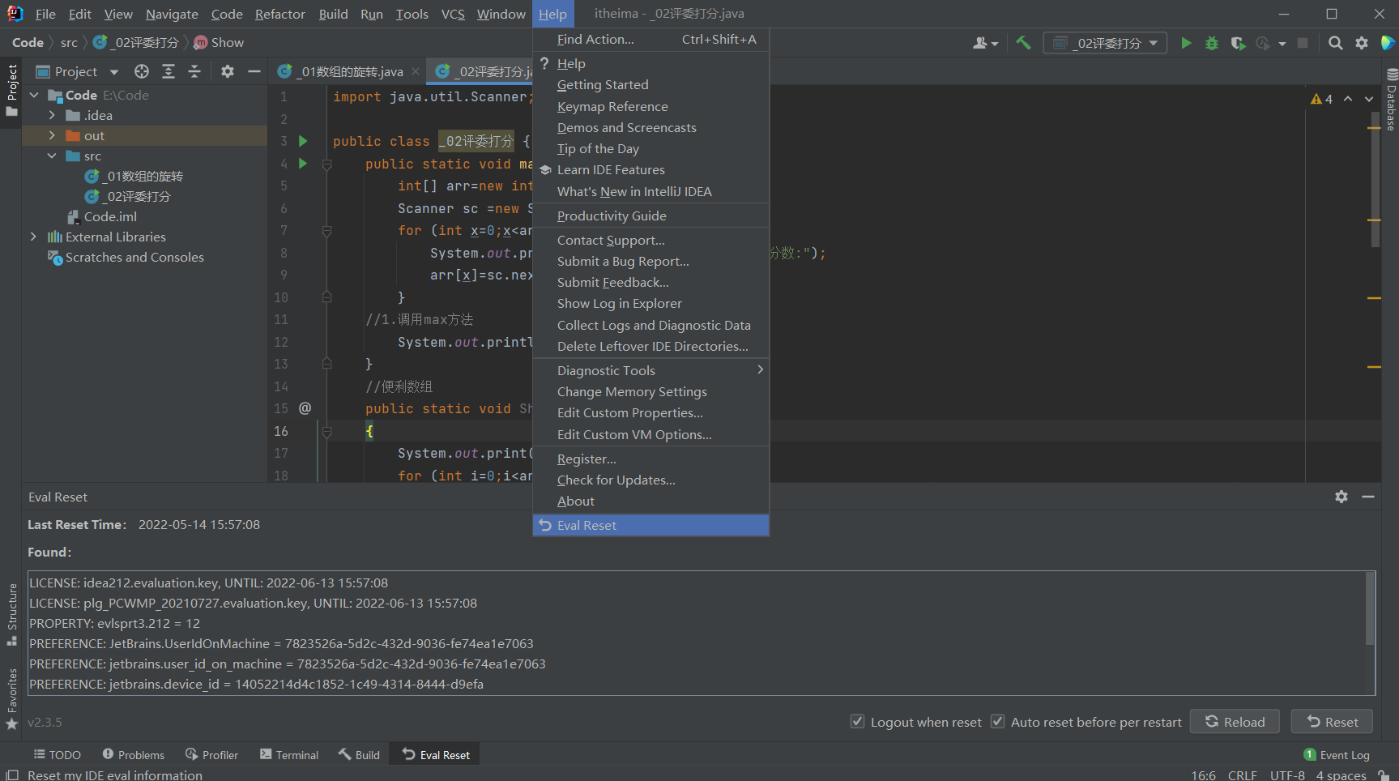1399x781 pixels.
Task: Open the Database side tool window
Action: (1392, 99)
